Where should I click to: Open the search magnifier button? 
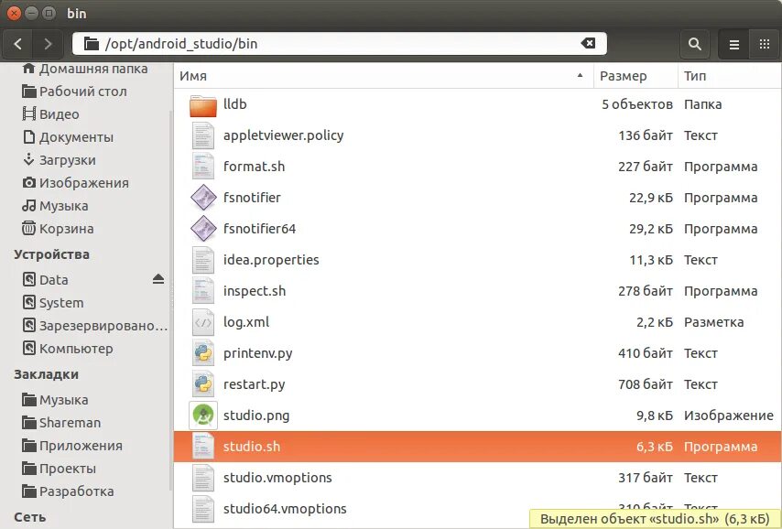695,43
